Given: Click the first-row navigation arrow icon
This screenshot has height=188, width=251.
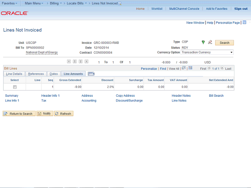Looking at the screenshot, I should click(69, 61).
